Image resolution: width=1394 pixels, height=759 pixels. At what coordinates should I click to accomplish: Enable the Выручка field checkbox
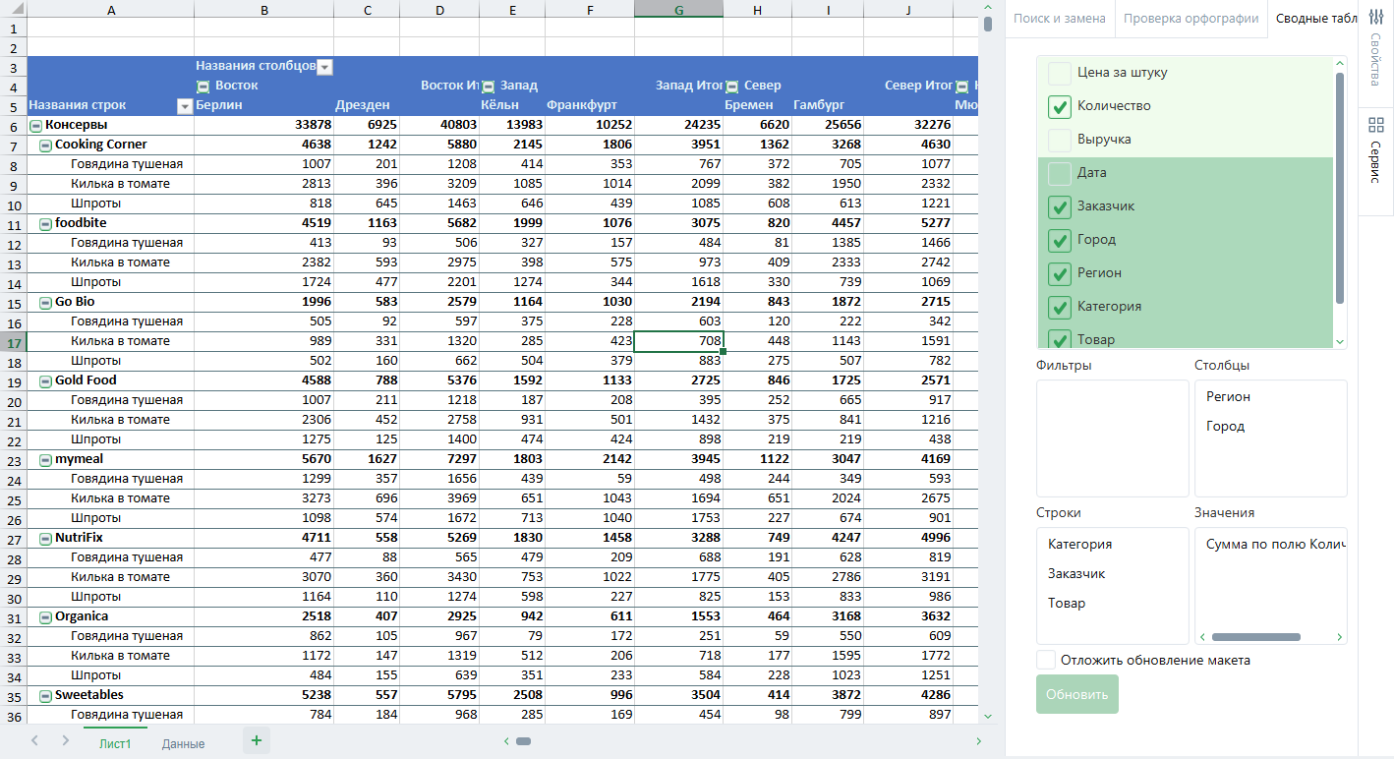pyautogui.click(x=1059, y=140)
